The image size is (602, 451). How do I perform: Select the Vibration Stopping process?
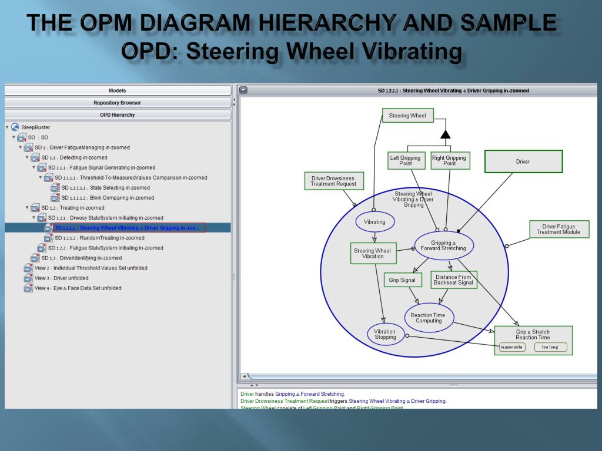click(385, 334)
